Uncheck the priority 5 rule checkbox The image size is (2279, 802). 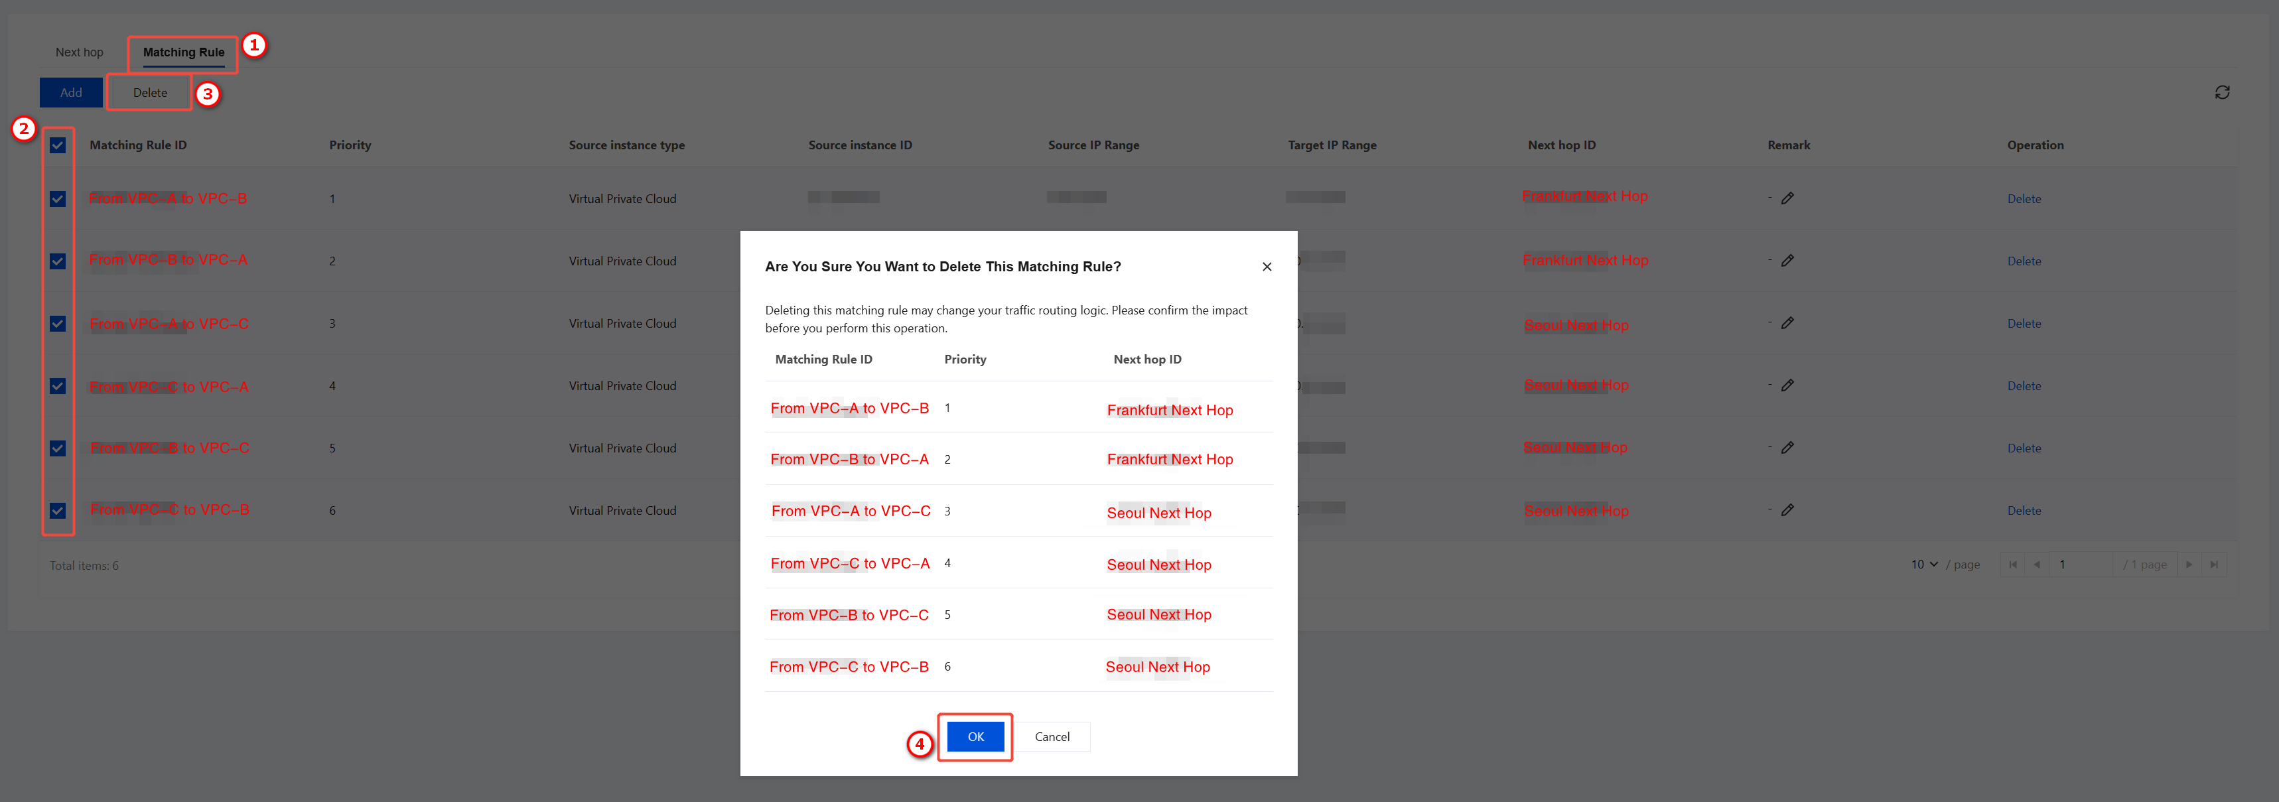click(58, 448)
